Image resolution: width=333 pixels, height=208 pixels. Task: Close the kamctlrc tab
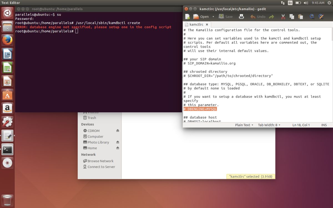pos(207,24)
